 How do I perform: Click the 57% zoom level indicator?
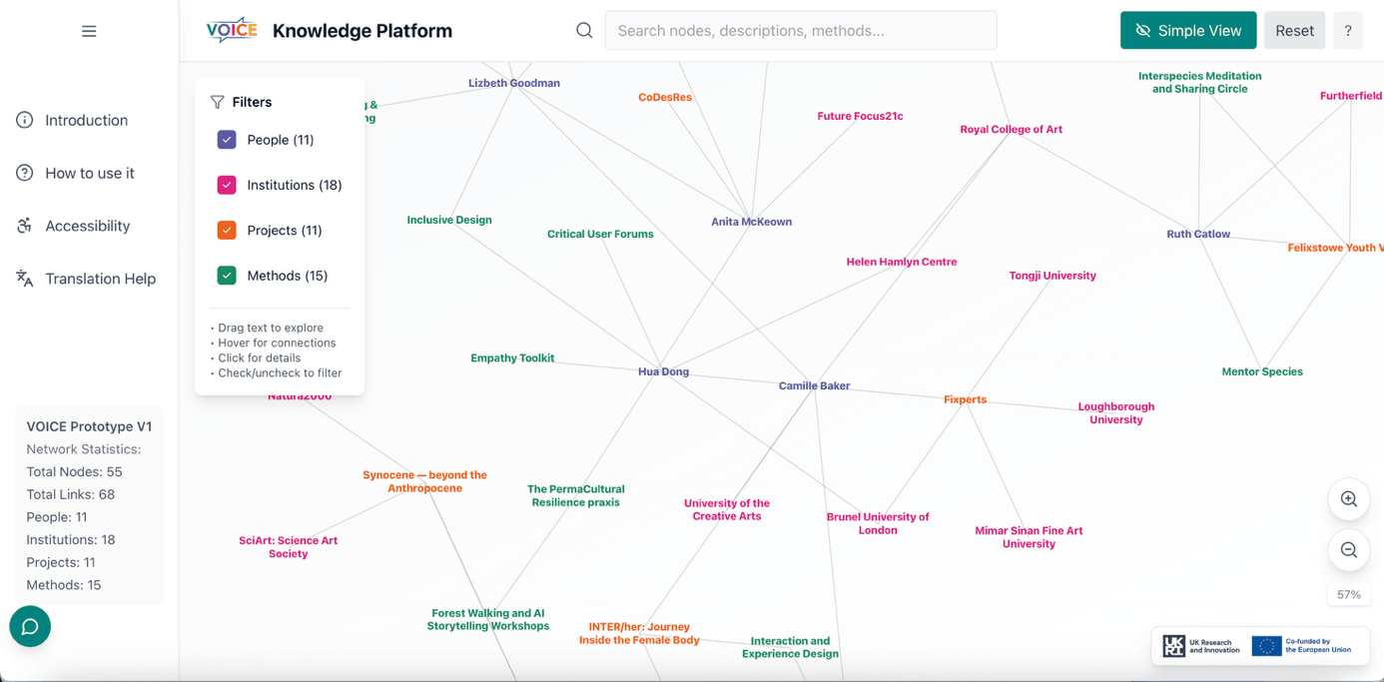coord(1349,594)
